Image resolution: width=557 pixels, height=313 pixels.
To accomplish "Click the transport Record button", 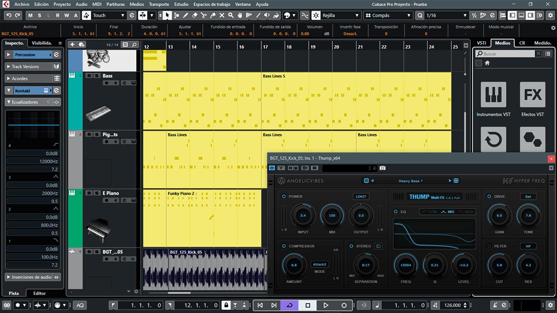I will click(x=344, y=305).
